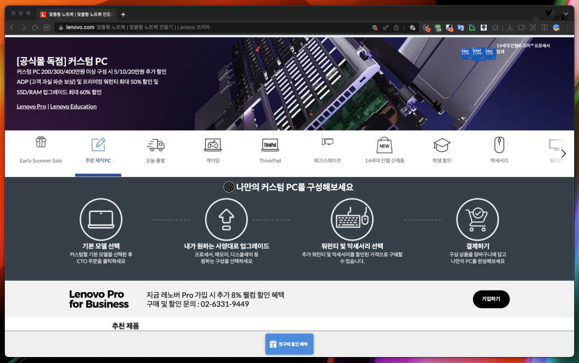Screen dimensions: 579x363
Task: Click the site info lock icon
Action: [x=61, y=28]
